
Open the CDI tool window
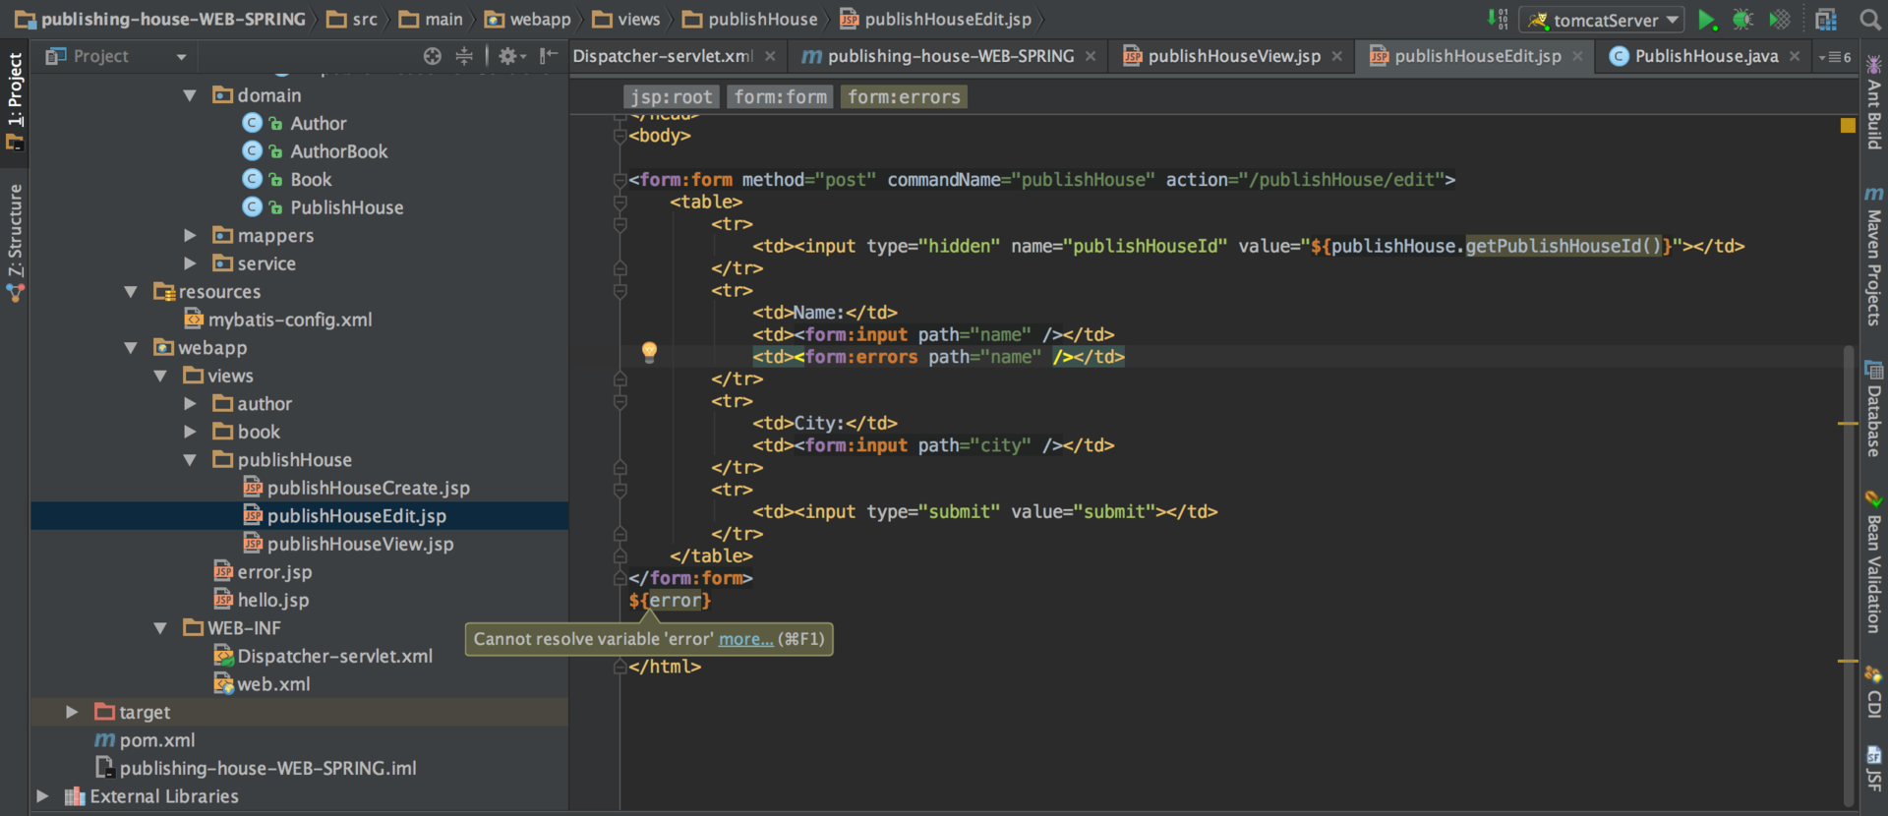[1874, 692]
